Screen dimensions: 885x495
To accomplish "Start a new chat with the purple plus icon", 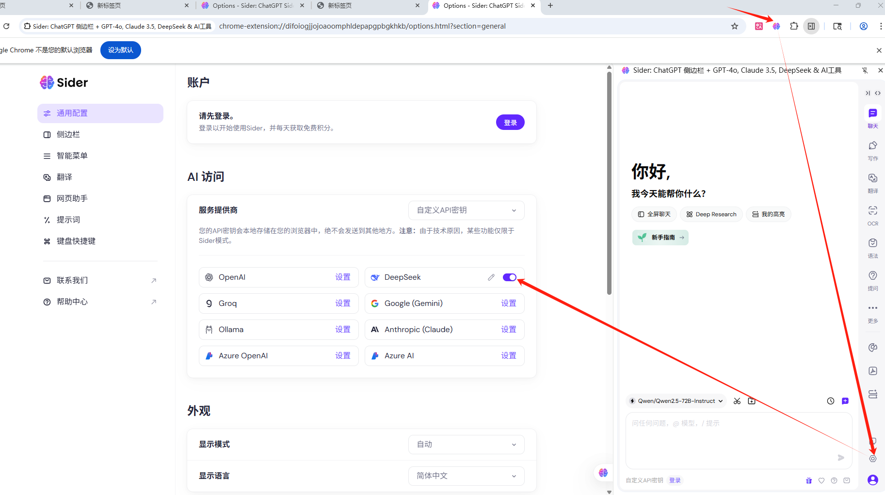I will point(845,401).
